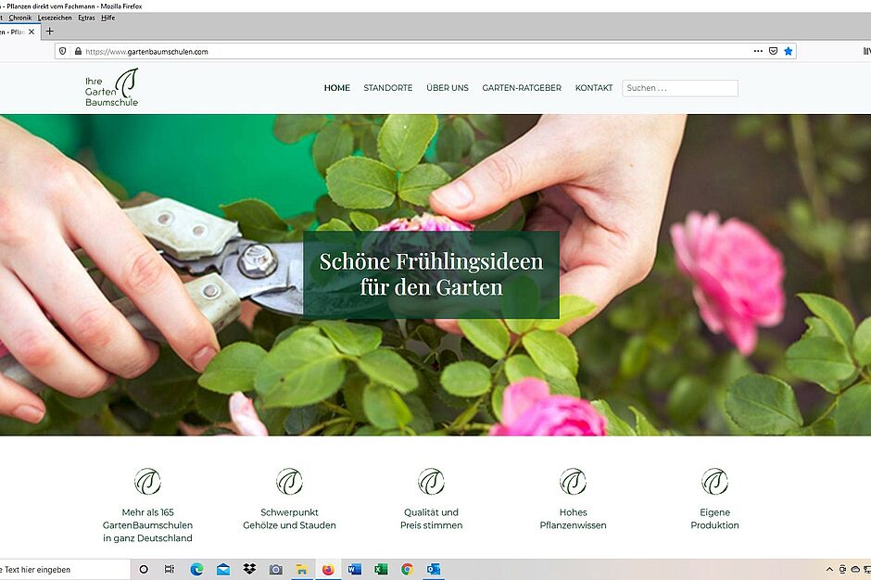
Task: Go to the STANDORTE page
Action: click(387, 88)
